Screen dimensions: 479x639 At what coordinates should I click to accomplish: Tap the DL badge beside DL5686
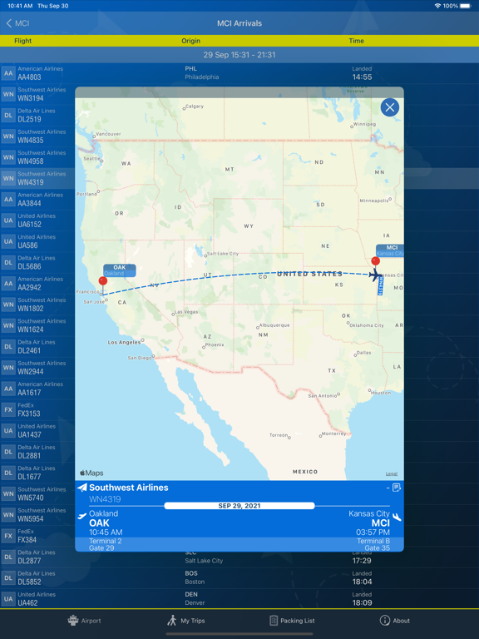[8, 262]
